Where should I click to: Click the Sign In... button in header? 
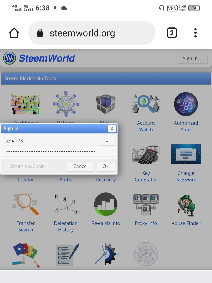[x=192, y=58]
